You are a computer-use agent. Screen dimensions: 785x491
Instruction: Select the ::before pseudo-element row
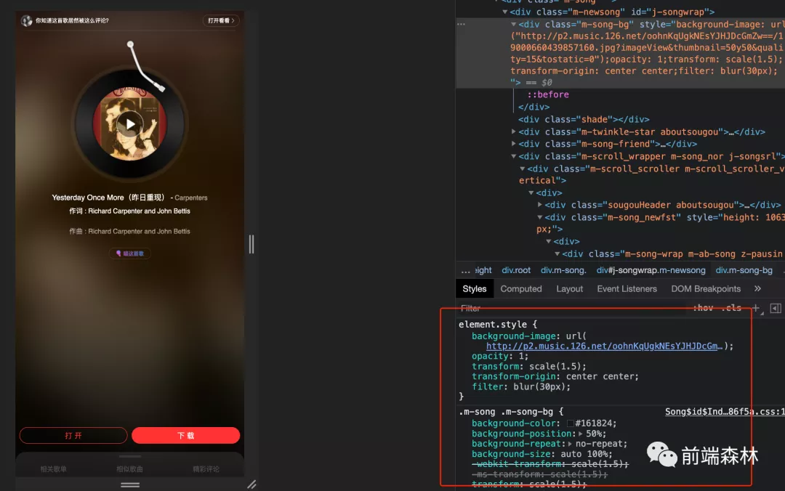tap(548, 94)
